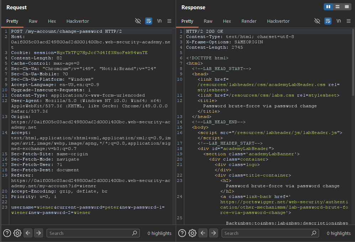
Task: Toggle hide non-printable eye icon in Response
Action: click(x=317, y=21)
